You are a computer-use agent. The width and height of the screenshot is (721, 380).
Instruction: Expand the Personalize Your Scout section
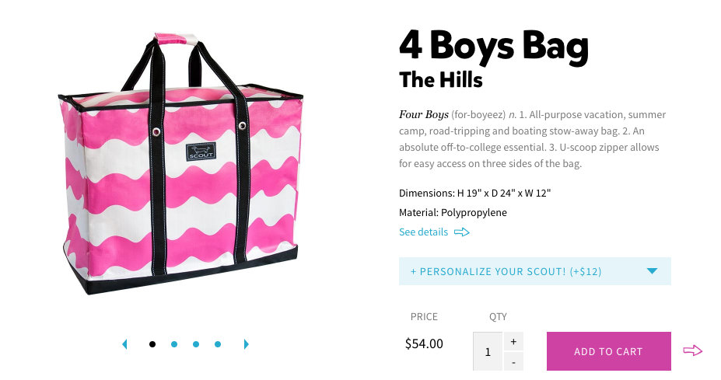coord(506,271)
